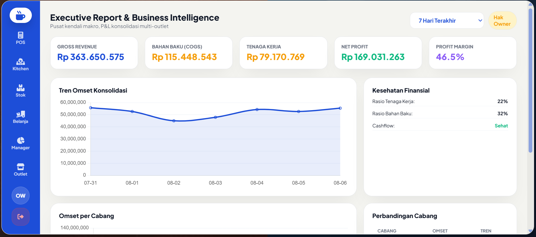Image resolution: width=536 pixels, height=237 pixels.
Task: Click the TREN column header
Action: 486,231
